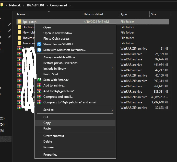177x162 pixels.
Task: Click 192.168.1.101 in the address breadcrumb
Action: 35,5
